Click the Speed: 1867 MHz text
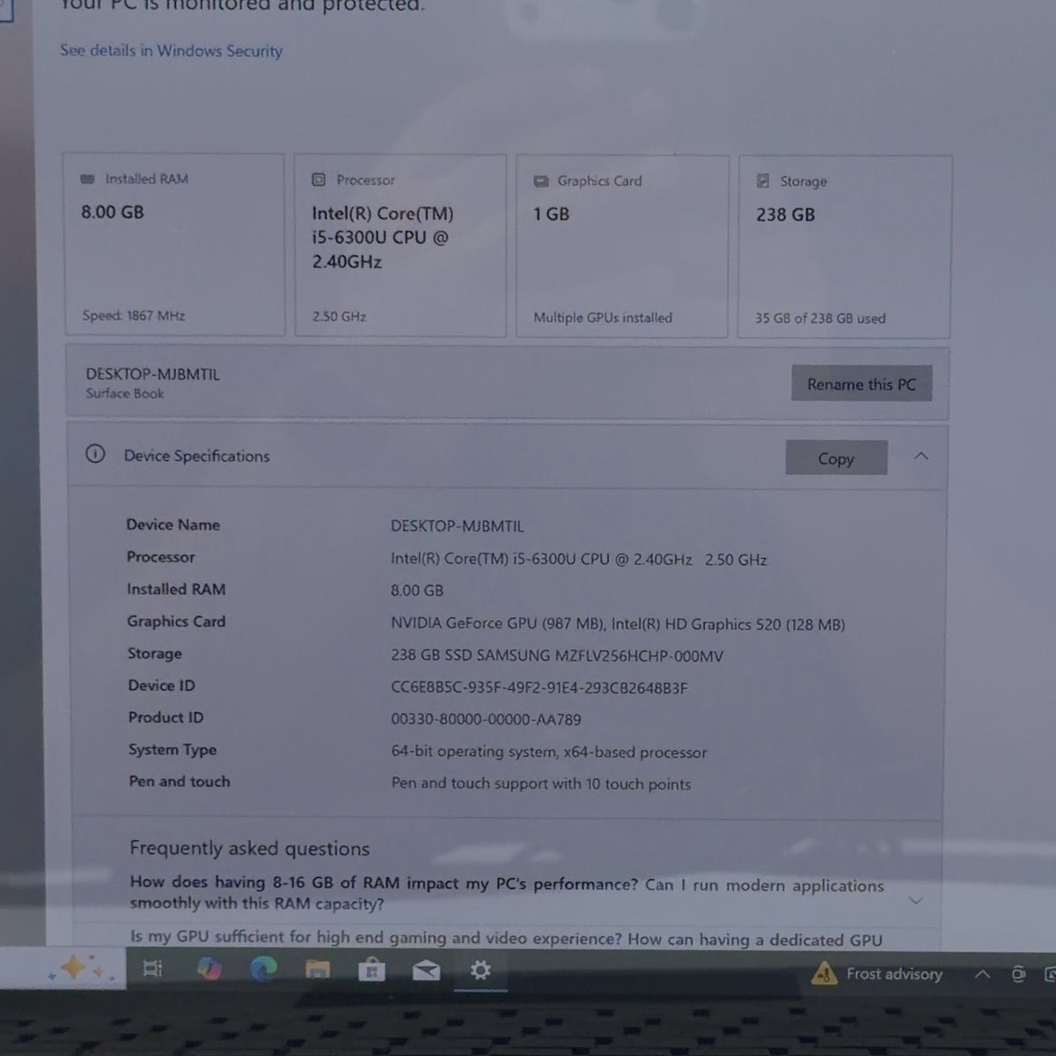Screen dimensions: 1056x1056 134,315
